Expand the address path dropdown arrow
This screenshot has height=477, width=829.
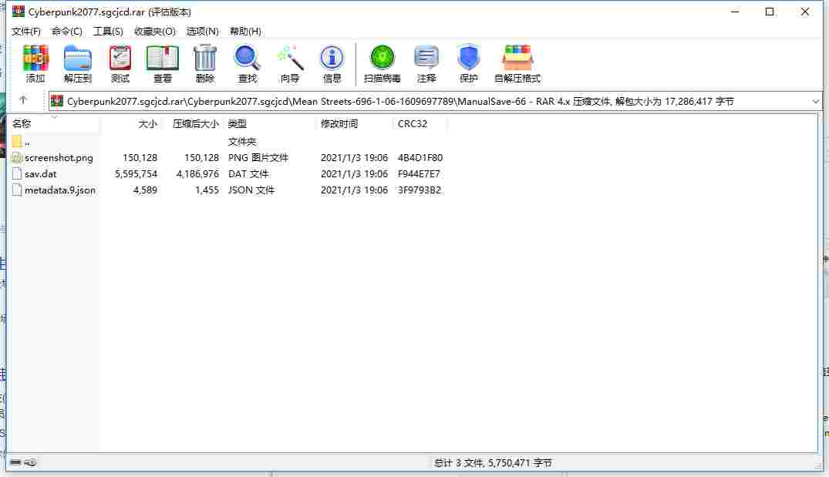tap(815, 102)
